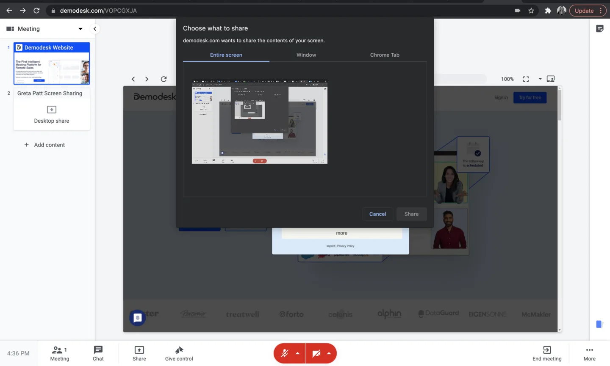Switch to the Entire screen tab
Screen dimensions: 610x366
[x=226, y=55]
